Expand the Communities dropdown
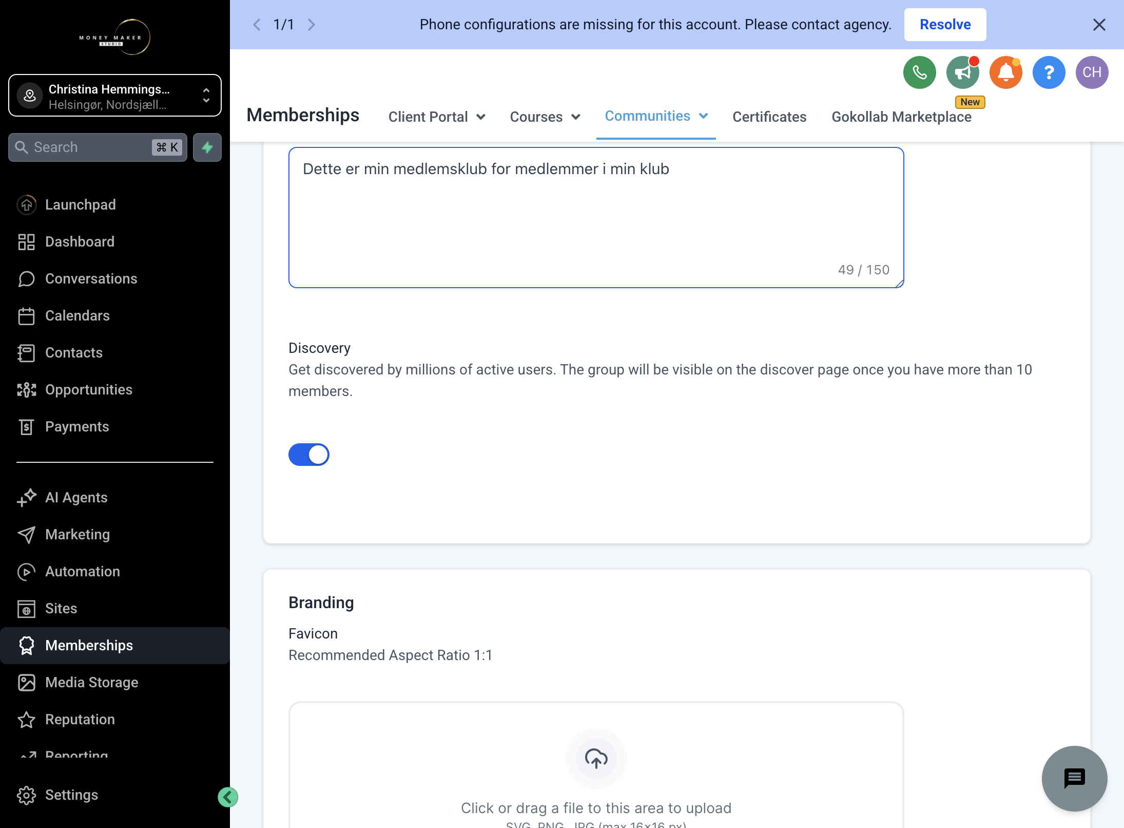This screenshot has width=1124, height=828. point(656,116)
